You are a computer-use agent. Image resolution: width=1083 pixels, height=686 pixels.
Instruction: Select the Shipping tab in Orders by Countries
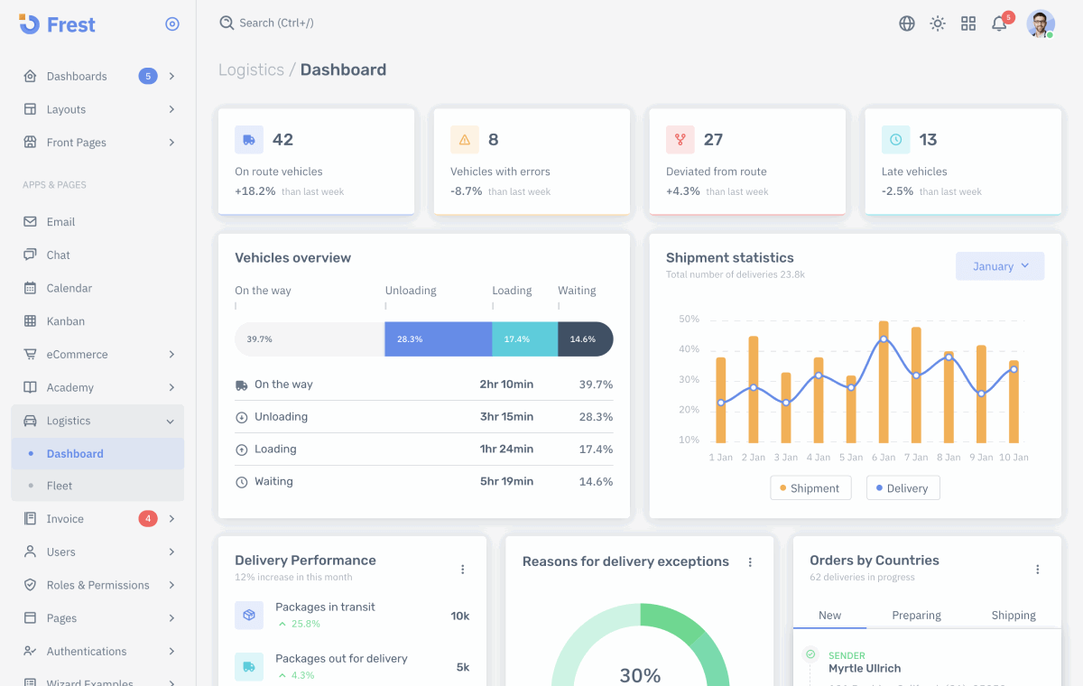click(x=1013, y=615)
